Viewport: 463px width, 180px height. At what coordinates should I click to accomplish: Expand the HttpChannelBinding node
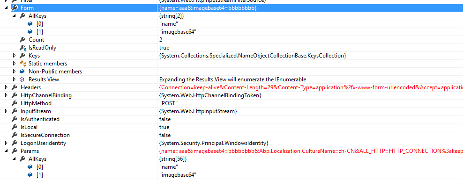[6, 95]
